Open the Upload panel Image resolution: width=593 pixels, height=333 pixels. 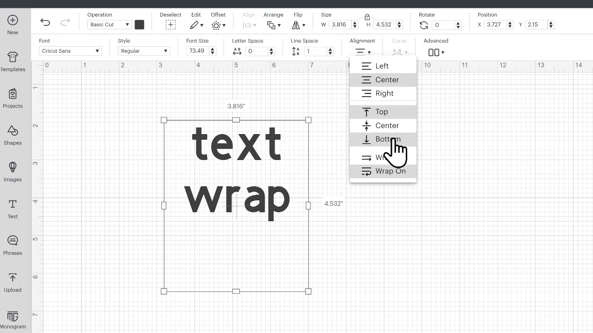(x=13, y=282)
